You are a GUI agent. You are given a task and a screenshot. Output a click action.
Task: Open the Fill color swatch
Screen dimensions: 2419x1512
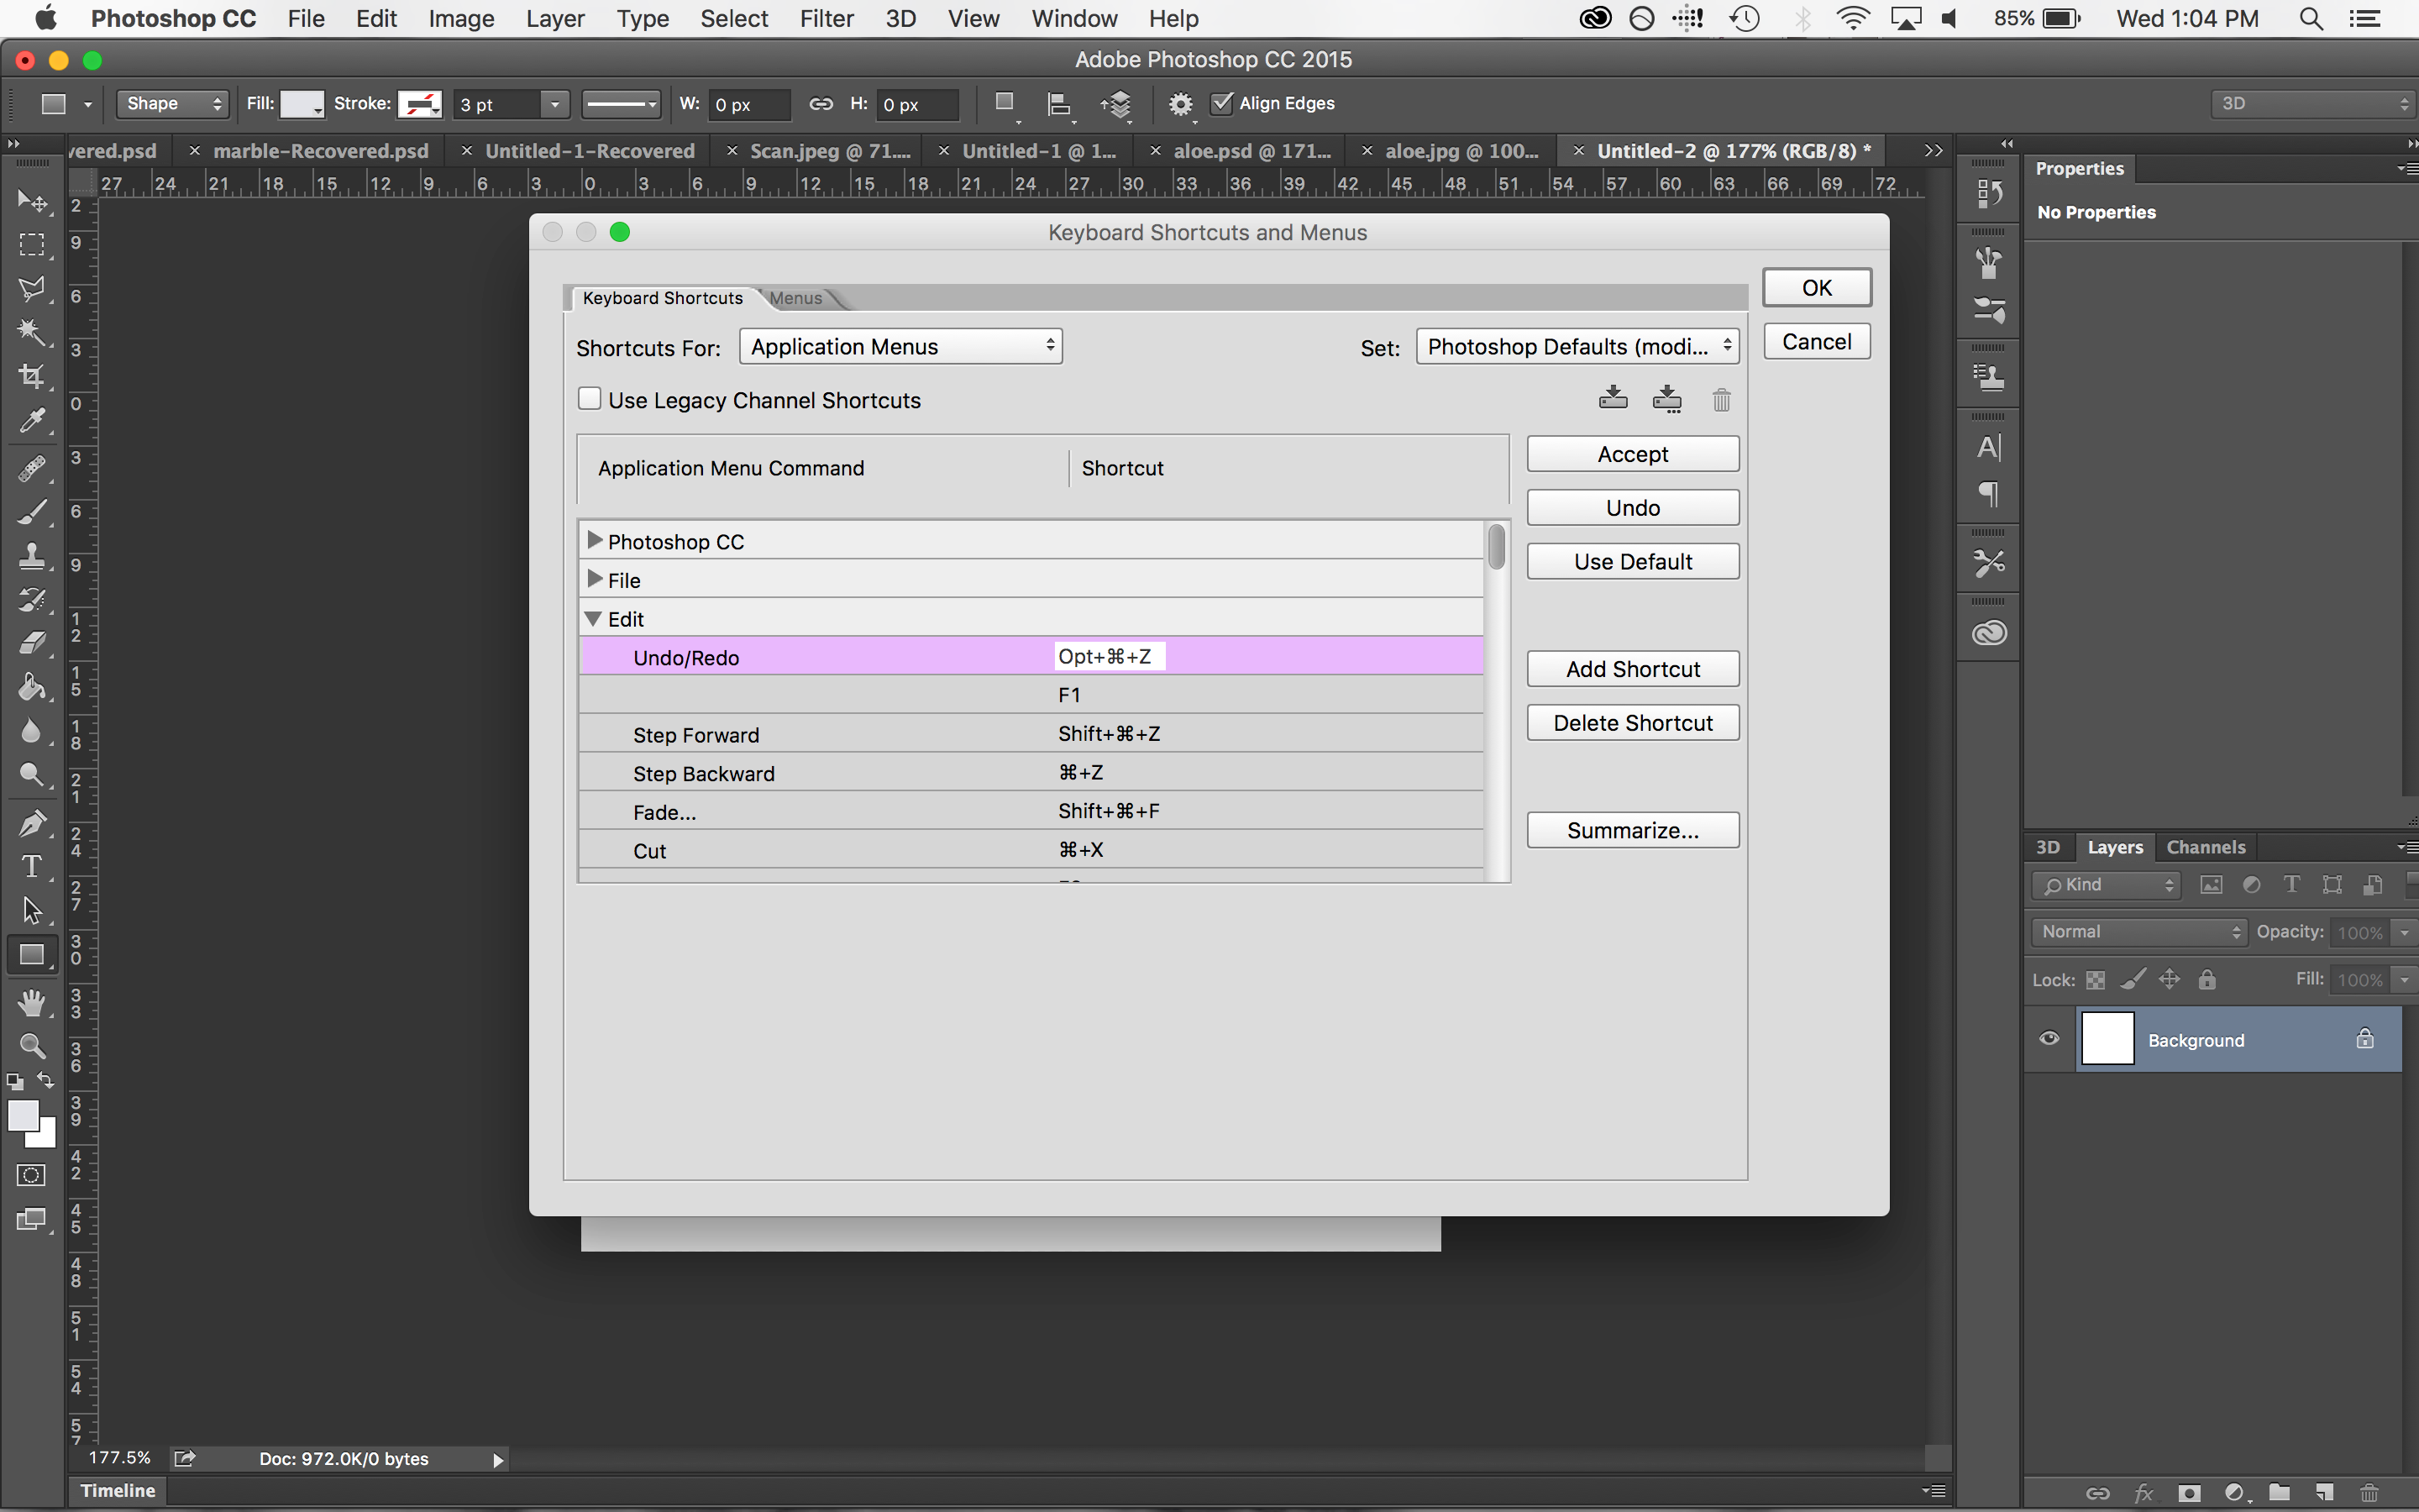302,104
